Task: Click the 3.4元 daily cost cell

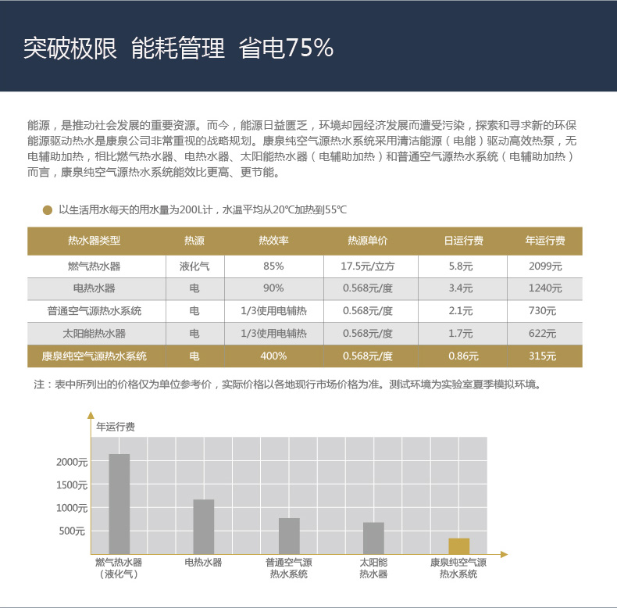Action: pyautogui.click(x=461, y=288)
